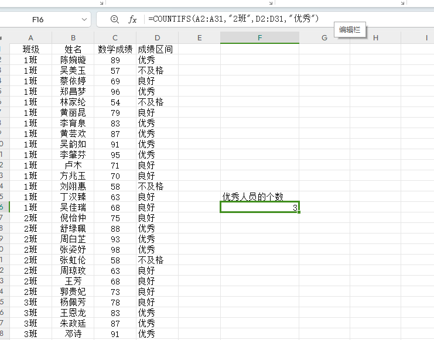The image size is (434, 340).
Task: Select the cell with name 吴韵如
Action: (73, 144)
